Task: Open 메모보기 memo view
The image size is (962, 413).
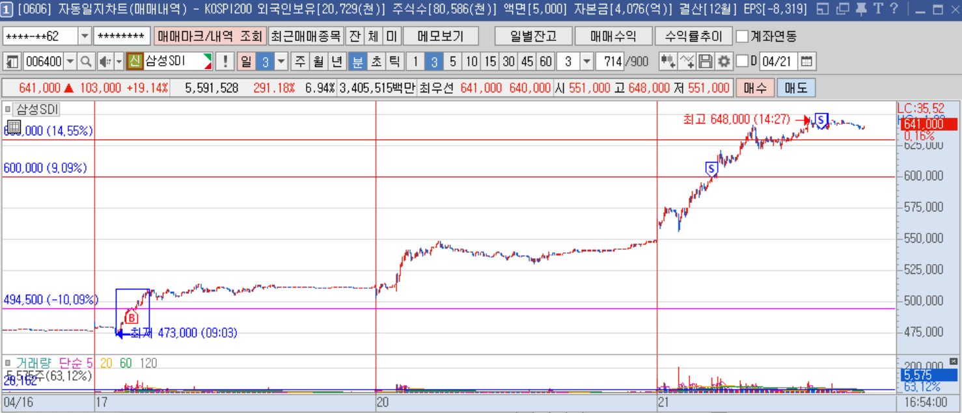Action: coord(441,36)
